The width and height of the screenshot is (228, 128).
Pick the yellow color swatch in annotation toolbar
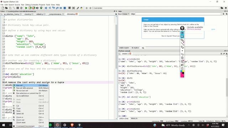point(183,71)
